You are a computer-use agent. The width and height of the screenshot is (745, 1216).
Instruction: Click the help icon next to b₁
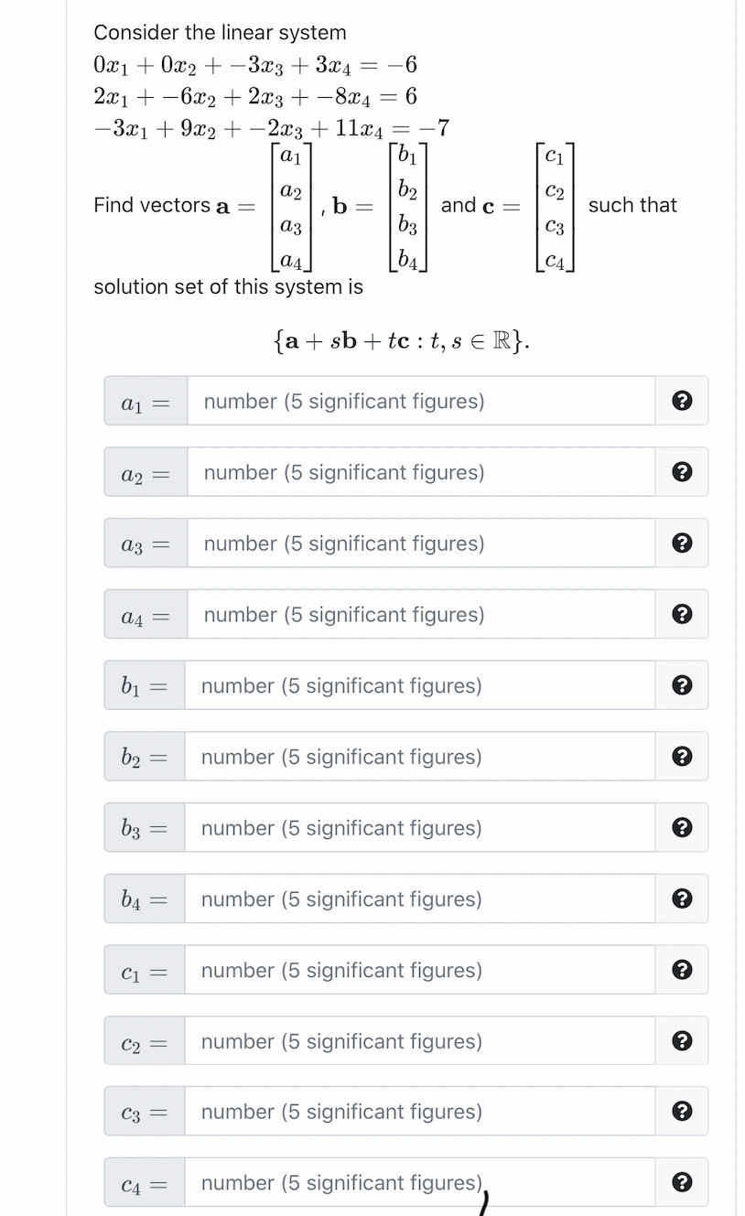(682, 685)
